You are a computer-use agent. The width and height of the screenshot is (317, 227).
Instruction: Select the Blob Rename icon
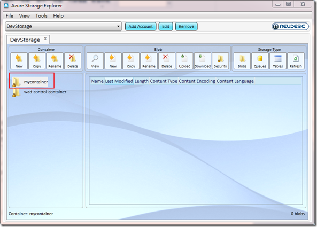[149, 61]
